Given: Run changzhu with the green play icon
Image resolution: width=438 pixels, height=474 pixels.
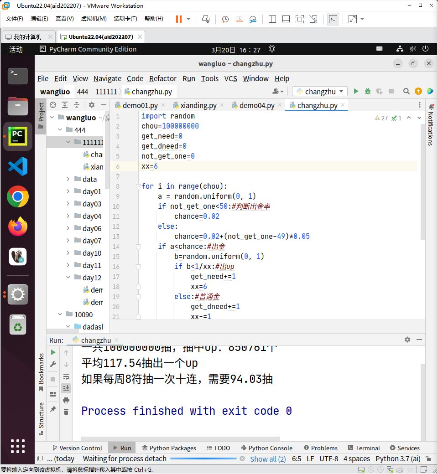Looking at the screenshot, I should [356, 92].
